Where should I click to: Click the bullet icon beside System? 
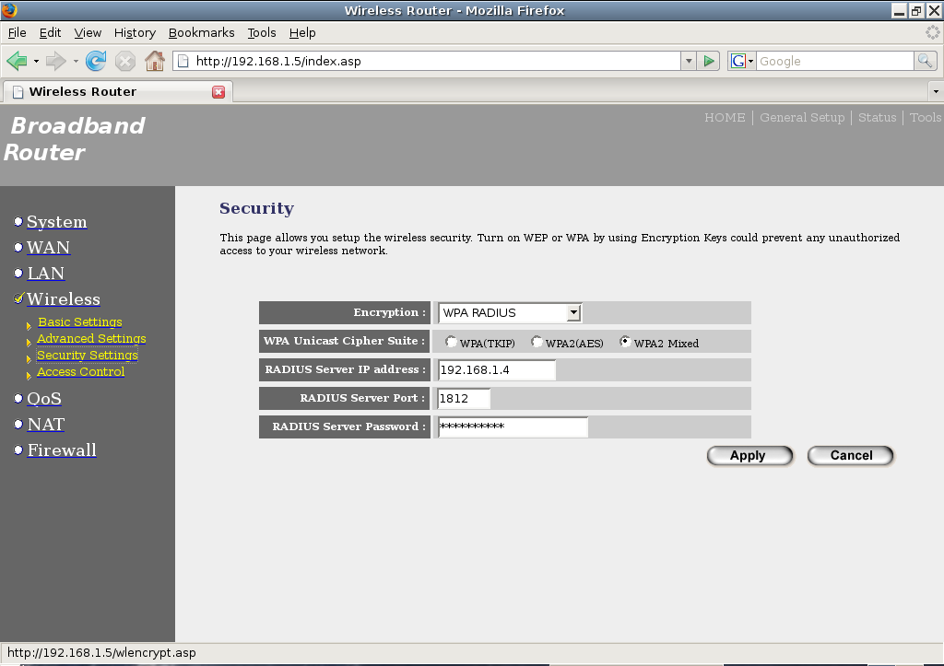18,221
